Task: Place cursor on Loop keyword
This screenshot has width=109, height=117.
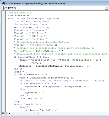Action: [17, 101]
